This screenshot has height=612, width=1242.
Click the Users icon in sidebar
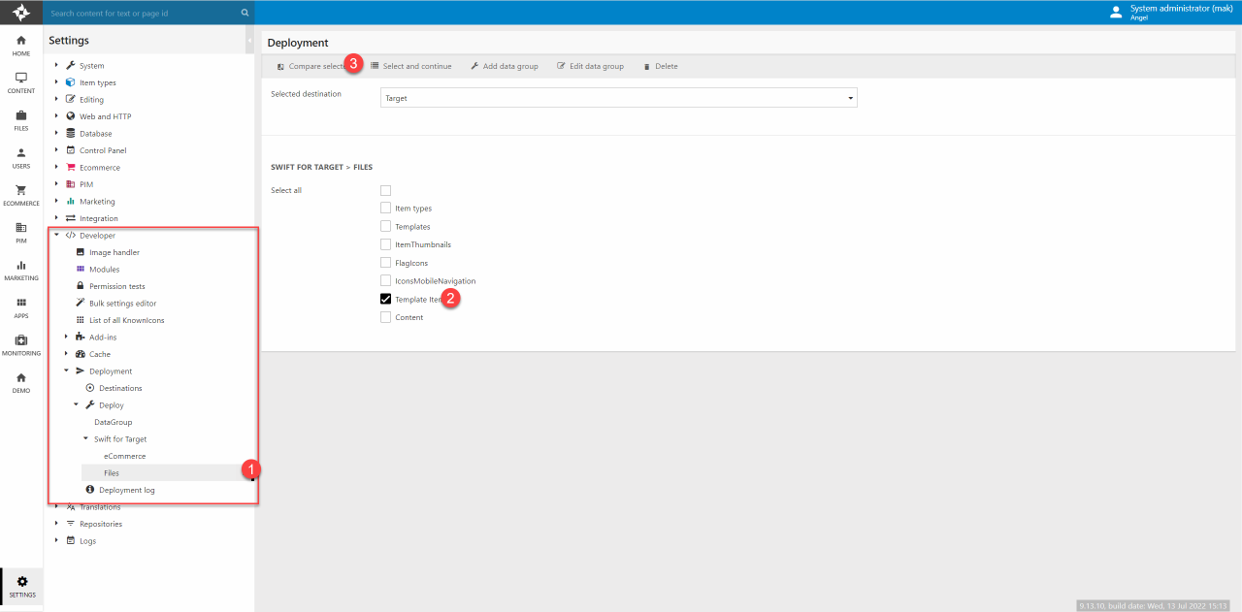(21, 157)
